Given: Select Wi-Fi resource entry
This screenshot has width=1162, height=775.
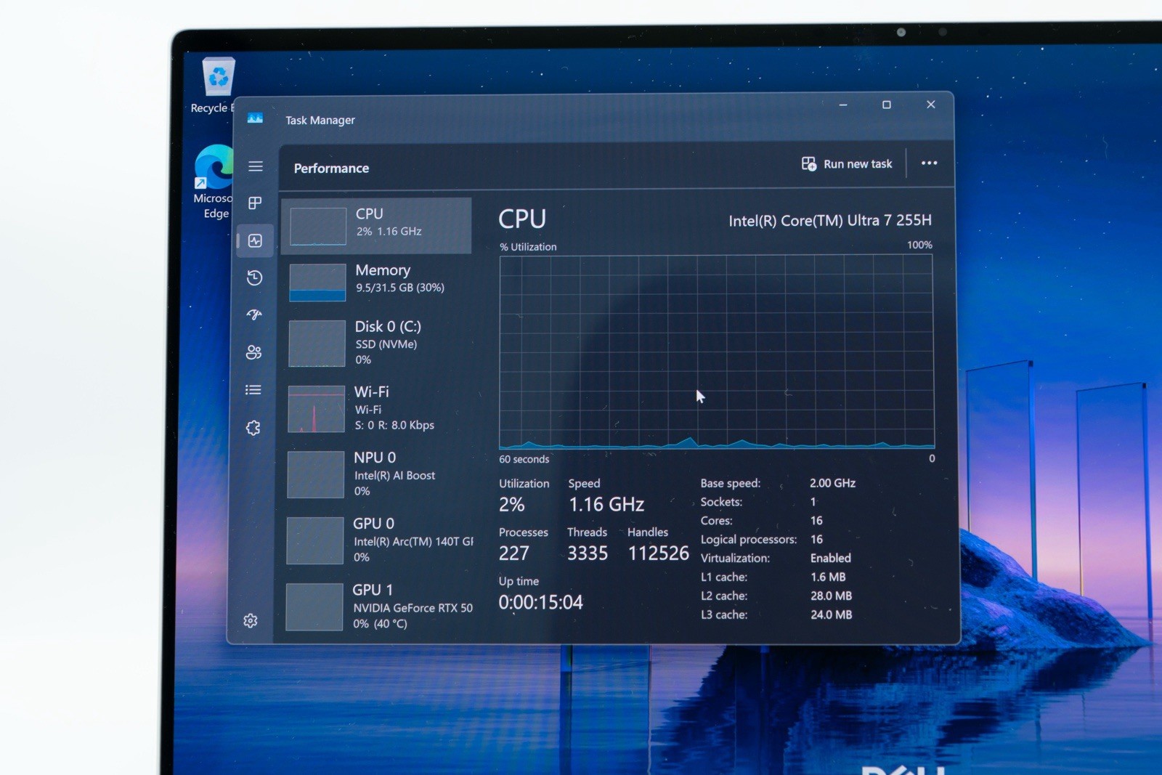Looking at the screenshot, I should 376,408.
